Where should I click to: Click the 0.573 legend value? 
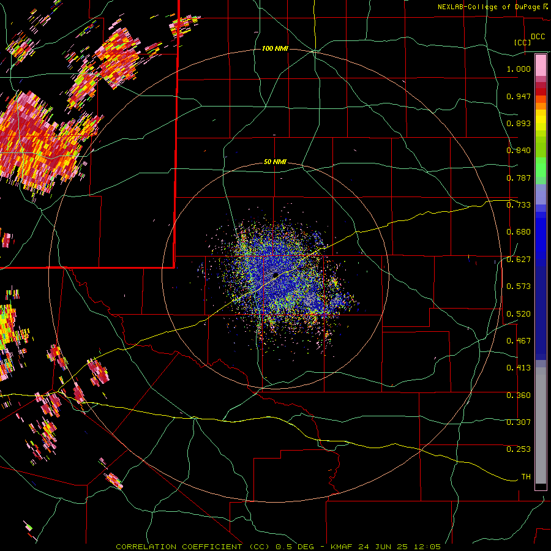pyautogui.click(x=519, y=287)
